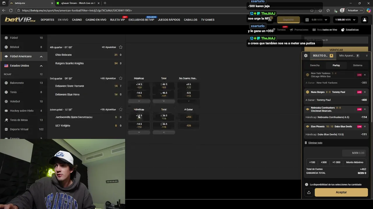Open a new browser tab
The image size is (373, 209).
(105, 3)
